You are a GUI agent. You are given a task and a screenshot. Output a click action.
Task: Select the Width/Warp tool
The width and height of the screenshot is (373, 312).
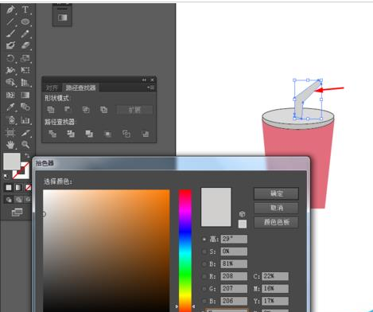[10, 70]
